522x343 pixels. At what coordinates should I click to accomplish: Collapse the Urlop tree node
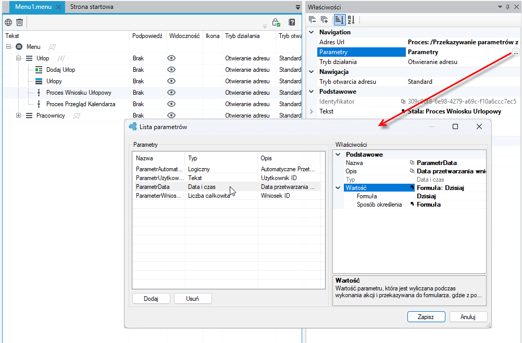point(19,58)
